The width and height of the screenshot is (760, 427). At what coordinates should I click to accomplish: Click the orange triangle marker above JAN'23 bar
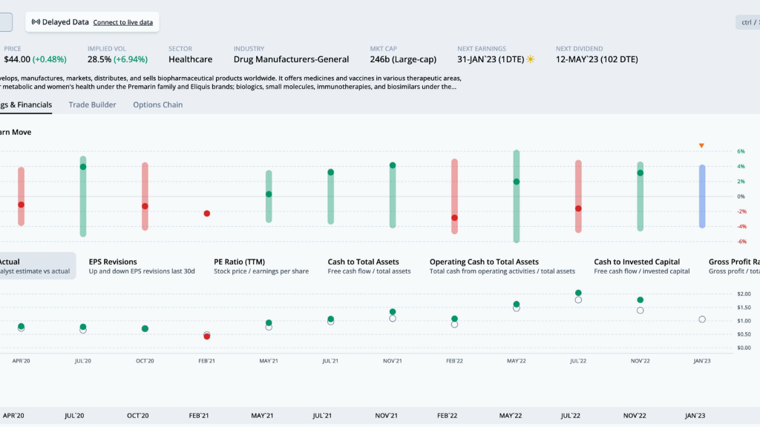(x=701, y=145)
